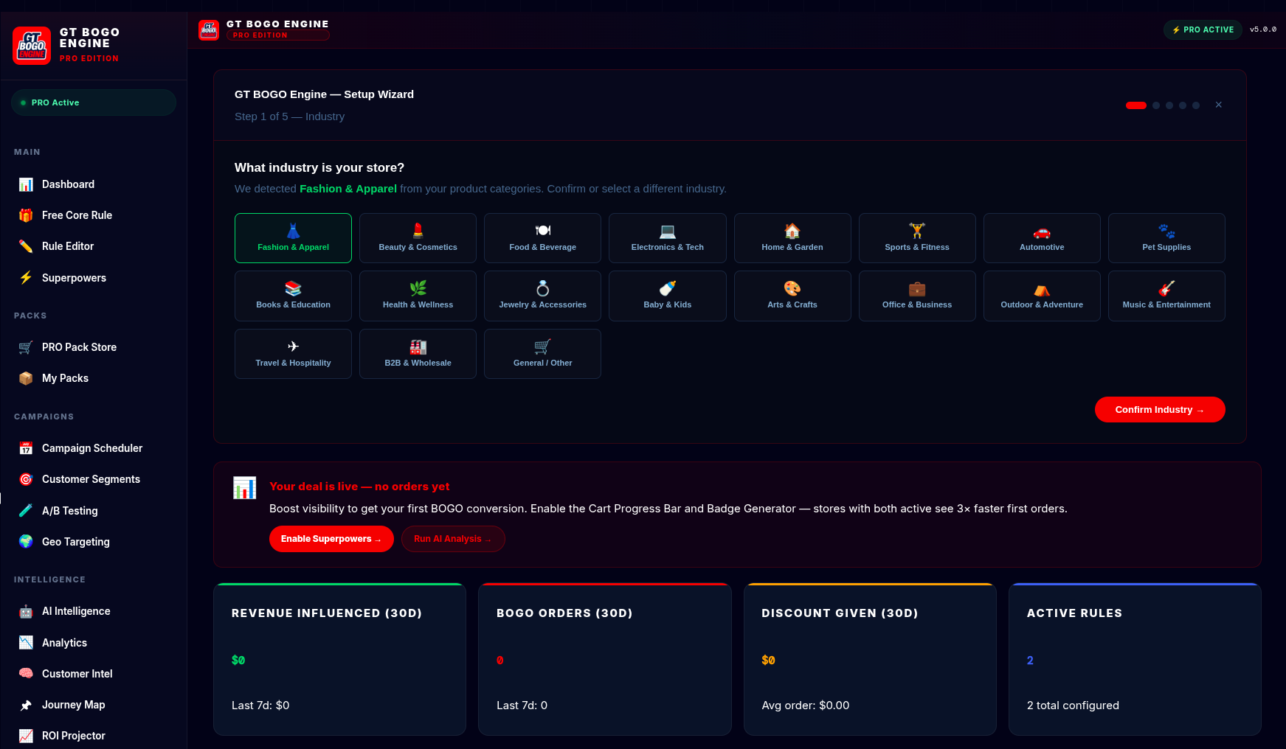Click the 'Step 1 of 5 — Industry' text
The image size is (1286, 749).
[x=289, y=116]
